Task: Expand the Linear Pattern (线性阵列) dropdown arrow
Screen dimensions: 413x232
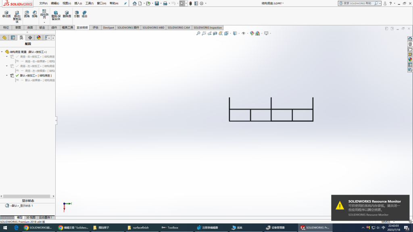Action: pos(44,22)
